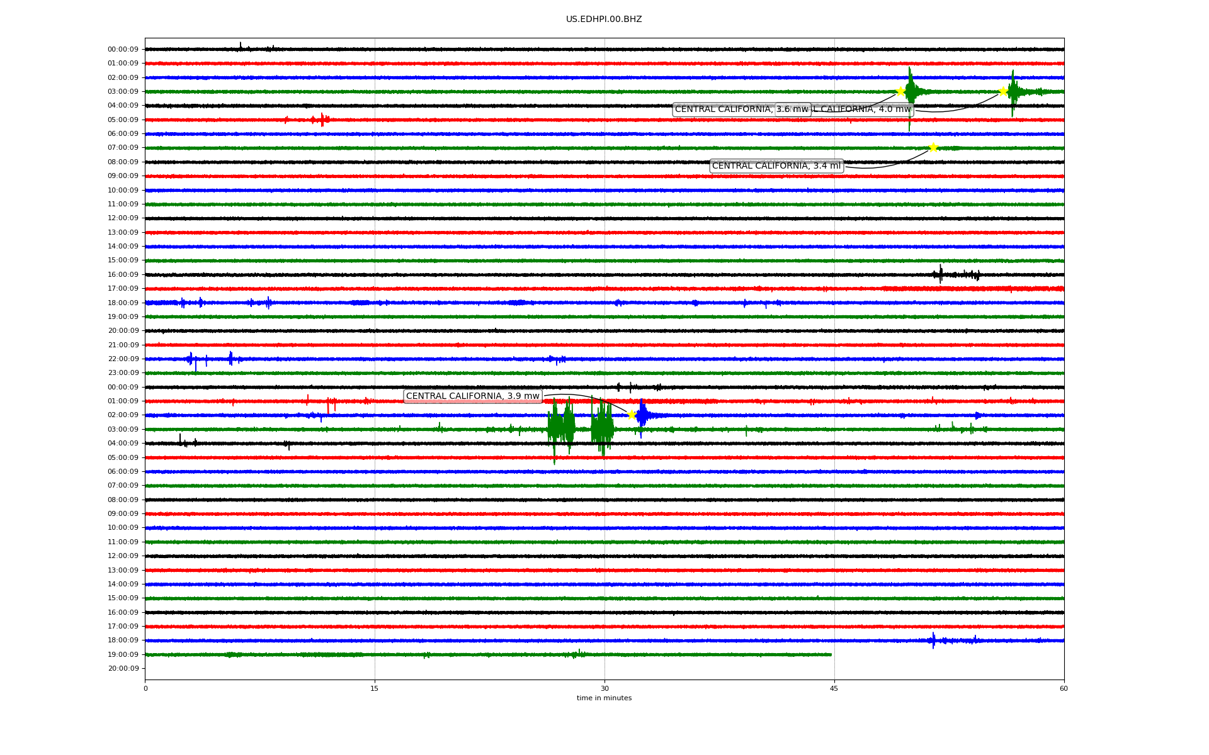
Task: Click the 15 tick label on the time axis
Action: tap(375, 688)
